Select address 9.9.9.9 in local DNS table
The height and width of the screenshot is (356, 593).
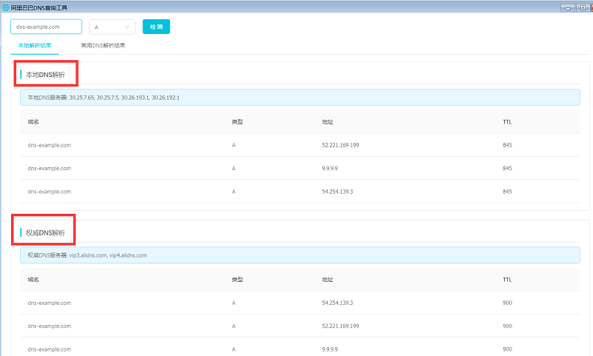click(330, 168)
